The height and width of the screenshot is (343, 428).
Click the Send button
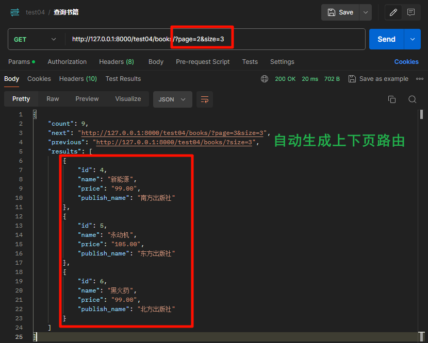point(386,39)
